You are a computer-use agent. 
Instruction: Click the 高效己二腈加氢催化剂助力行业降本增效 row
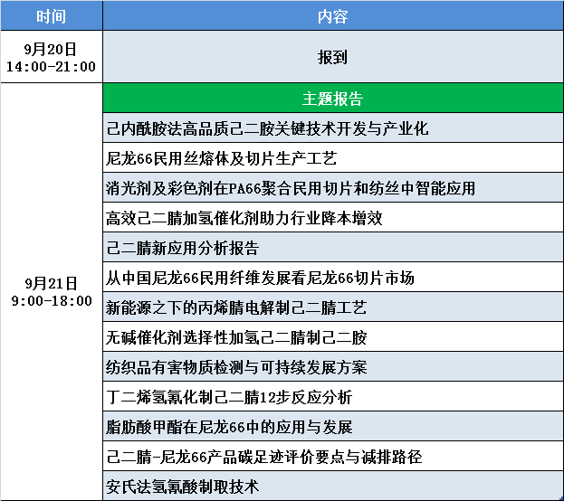(x=251, y=218)
